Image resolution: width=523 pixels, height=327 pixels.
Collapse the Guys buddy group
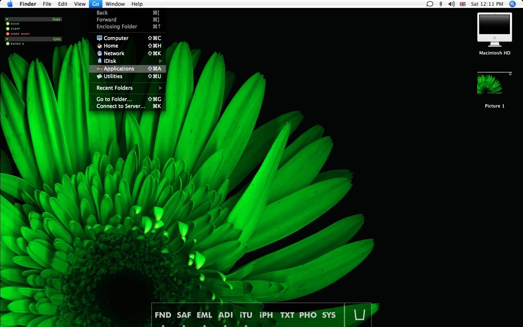click(x=7, y=19)
